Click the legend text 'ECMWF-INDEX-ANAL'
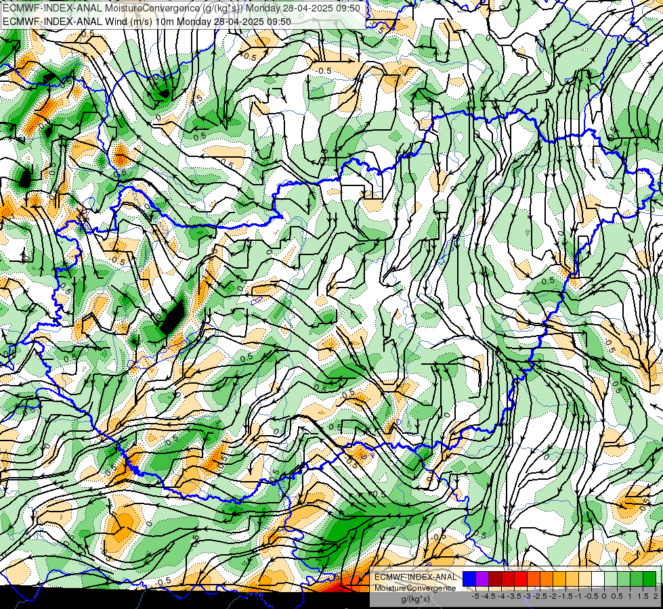 pos(416,577)
